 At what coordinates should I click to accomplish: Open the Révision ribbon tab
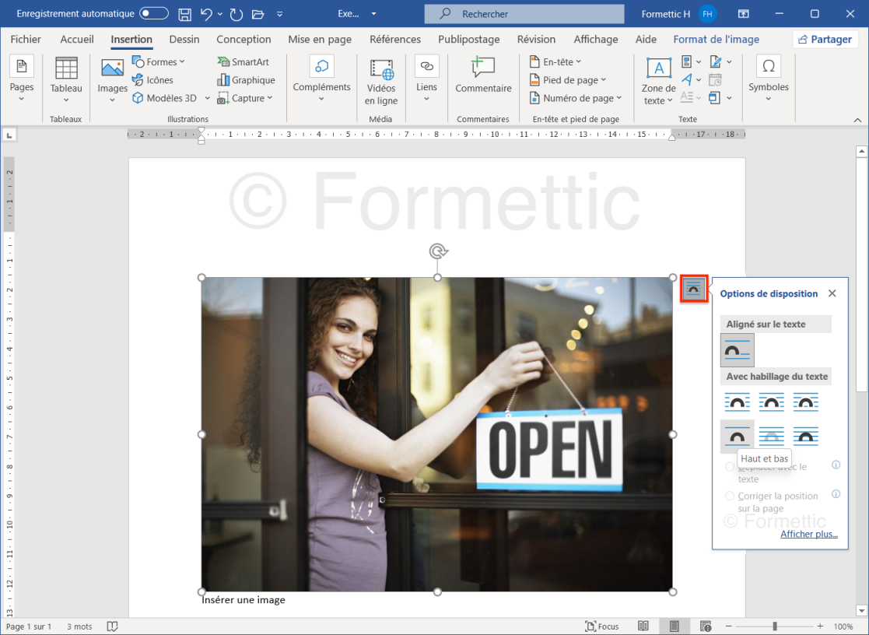[x=536, y=39]
